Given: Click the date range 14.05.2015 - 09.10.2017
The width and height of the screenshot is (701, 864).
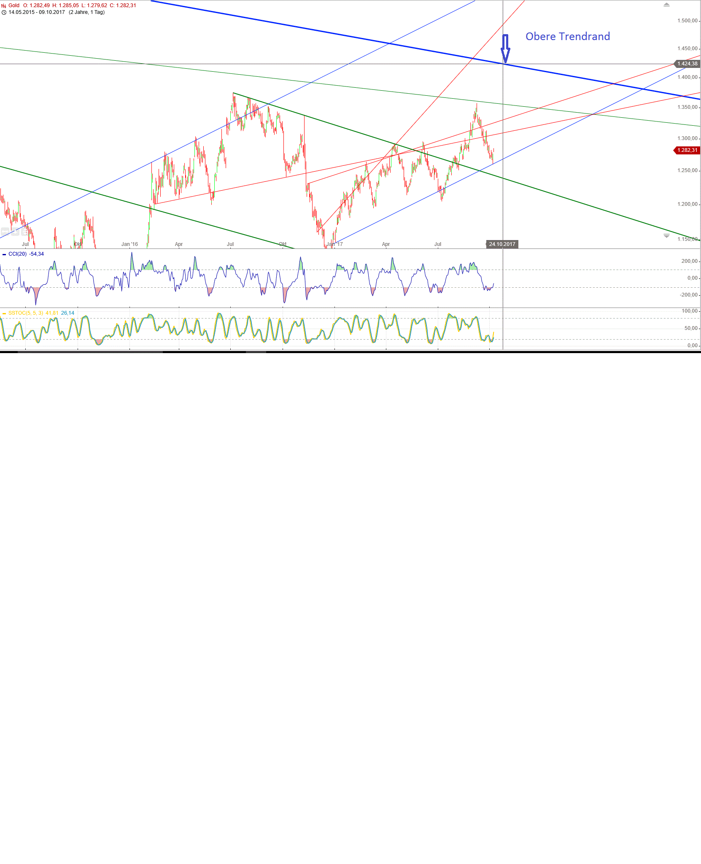Looking at the screenshot, I should pyautogui.click(x=37, y=12).
